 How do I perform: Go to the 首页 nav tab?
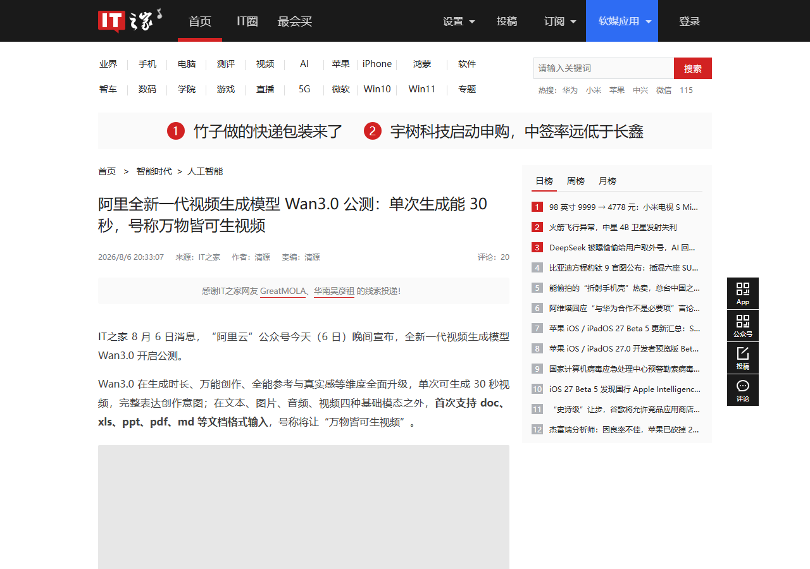[x=200, y=21]
